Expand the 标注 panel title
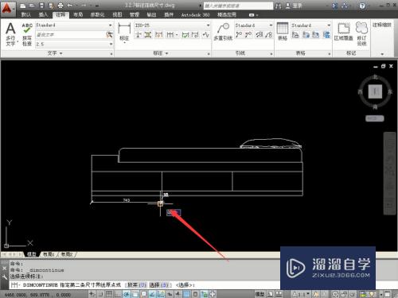This screenshot has width=398, height=298. [x=161, y=53]
